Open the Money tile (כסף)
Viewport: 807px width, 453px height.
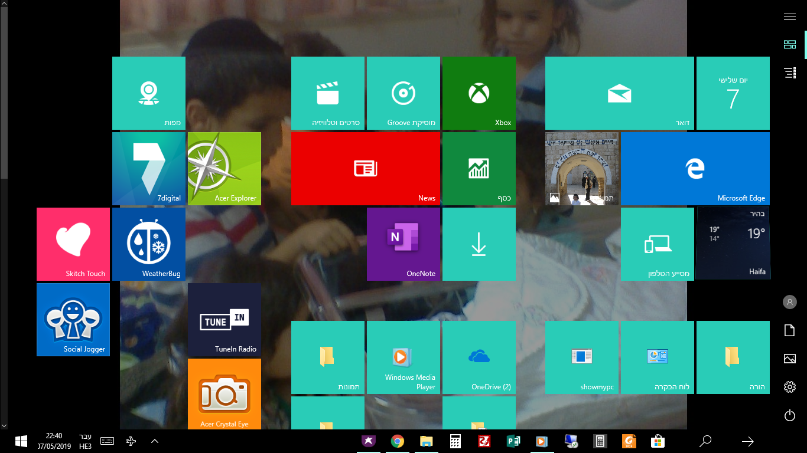pyautogui.click(x=479, y=169)
